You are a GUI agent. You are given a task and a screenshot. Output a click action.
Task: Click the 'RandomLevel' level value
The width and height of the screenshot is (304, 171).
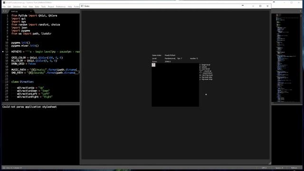[x=170, y=58]
